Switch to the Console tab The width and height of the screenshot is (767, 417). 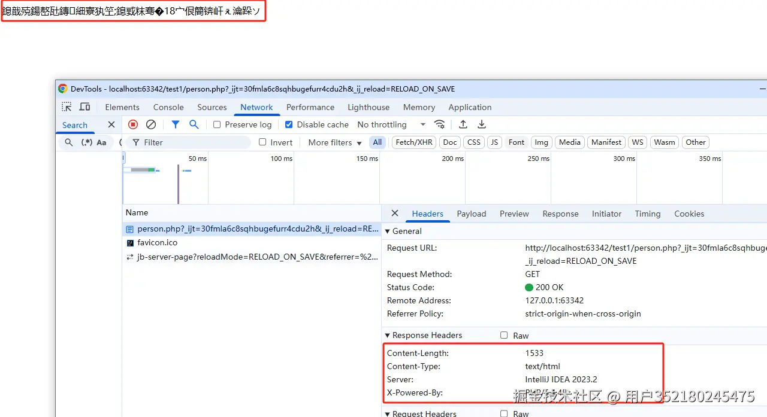point(168,107)
